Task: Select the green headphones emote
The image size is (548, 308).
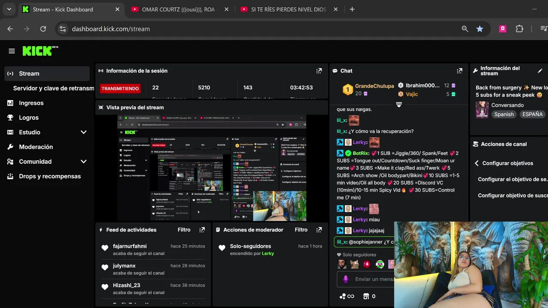Action: [380, 264]
